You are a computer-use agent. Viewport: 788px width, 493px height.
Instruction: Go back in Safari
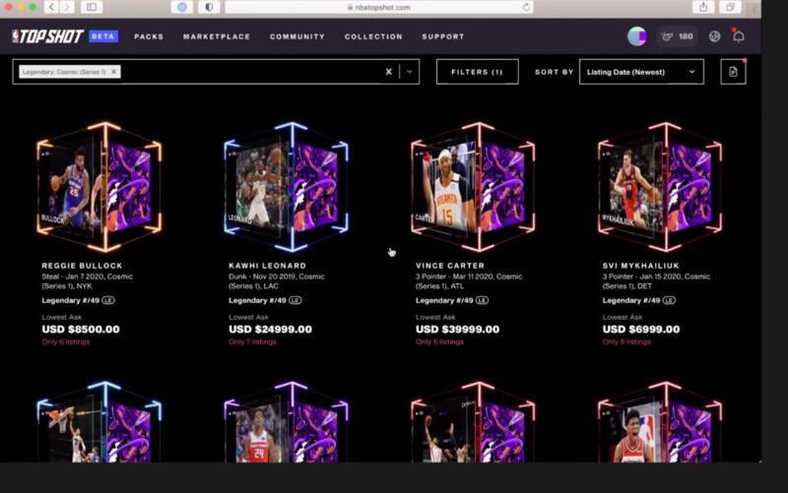[x=52, y=7]
